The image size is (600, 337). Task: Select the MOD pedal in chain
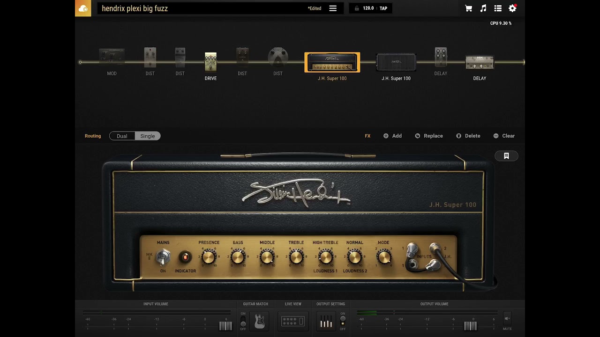tap(112, 58)
